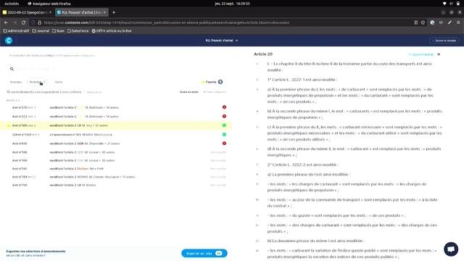Open the system volume indicator

tap(451, 4)
